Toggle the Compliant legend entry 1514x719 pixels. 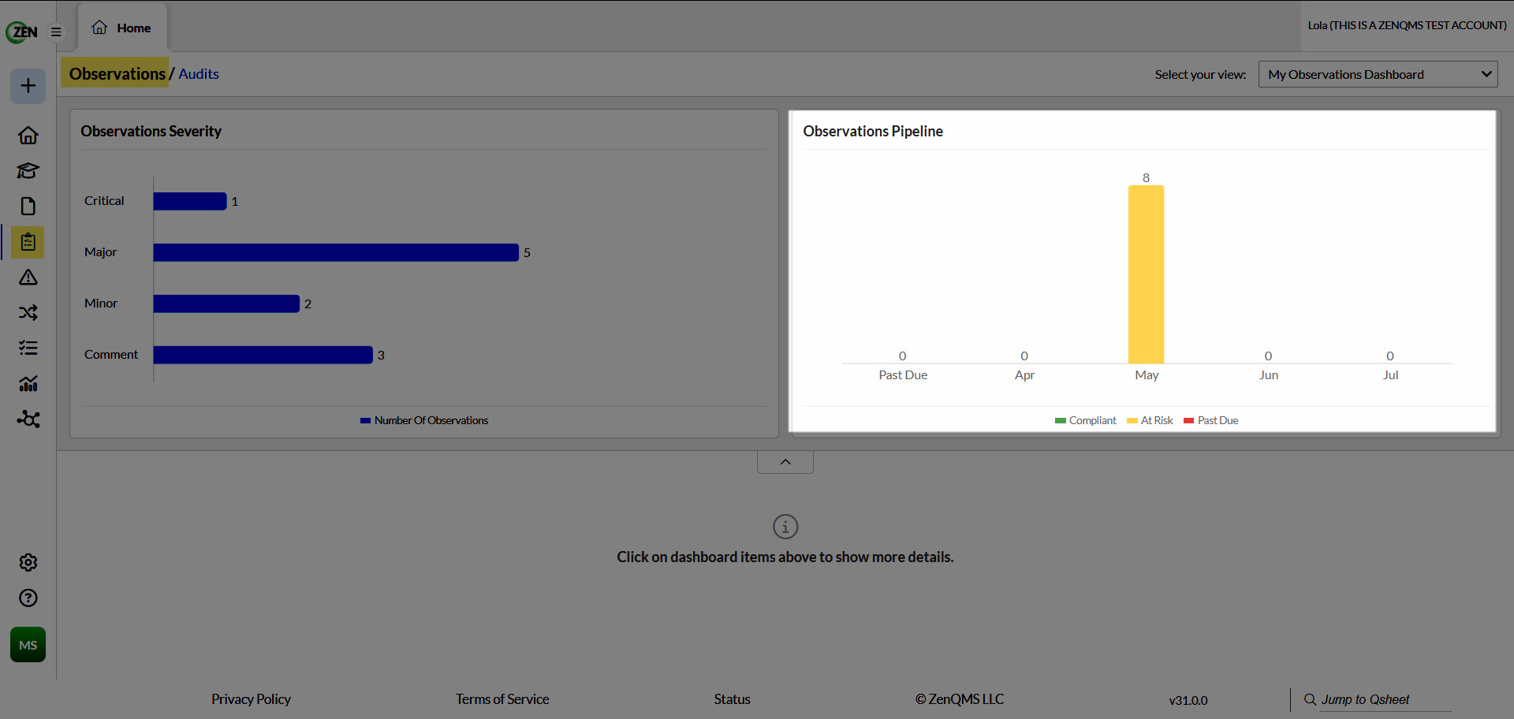click(1086, 420)
